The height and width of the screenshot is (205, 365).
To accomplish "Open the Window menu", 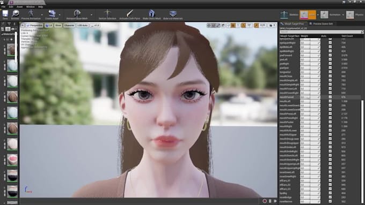I will click(x=30, y=7).
